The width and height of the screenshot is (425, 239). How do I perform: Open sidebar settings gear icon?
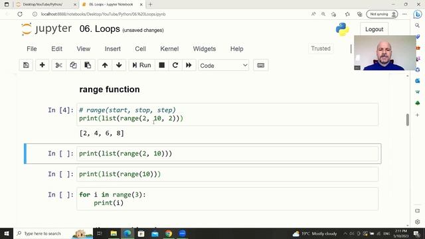tap(418, 222)
